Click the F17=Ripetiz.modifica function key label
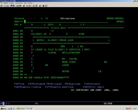Viewport: 138px width, 110px height. (x=59, y=87)
